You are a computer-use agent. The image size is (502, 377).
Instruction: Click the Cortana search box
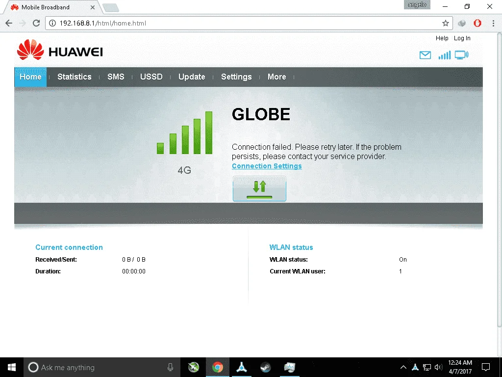pos(101,367)
